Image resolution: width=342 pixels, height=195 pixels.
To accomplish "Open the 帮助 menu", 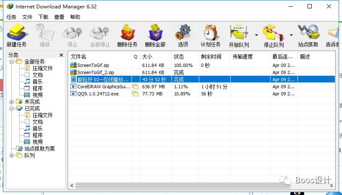I will (x=75, y=17).
